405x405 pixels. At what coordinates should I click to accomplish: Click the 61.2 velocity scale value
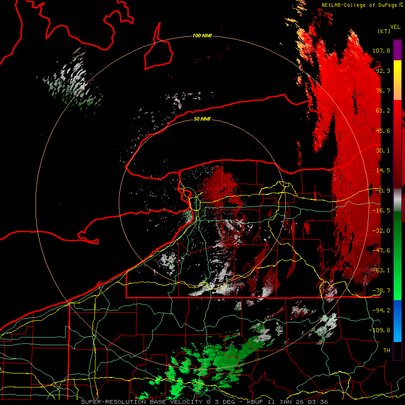coord(383,110)
